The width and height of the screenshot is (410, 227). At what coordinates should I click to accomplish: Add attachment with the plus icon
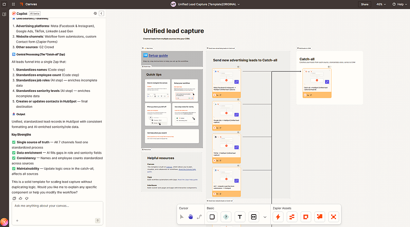[17, 221]
